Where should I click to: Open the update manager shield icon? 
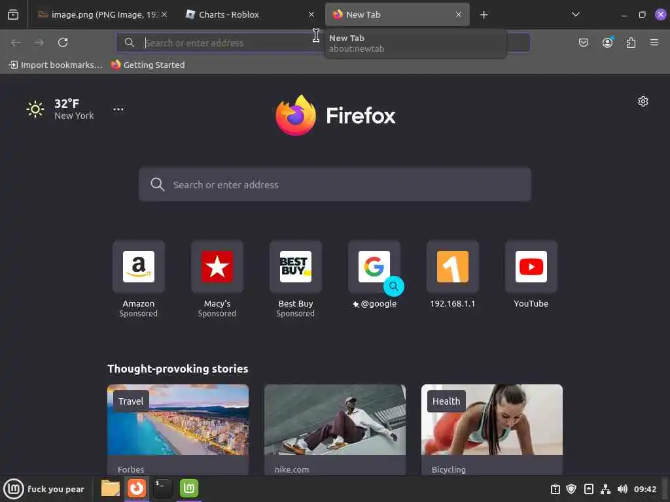coord(571,489)
